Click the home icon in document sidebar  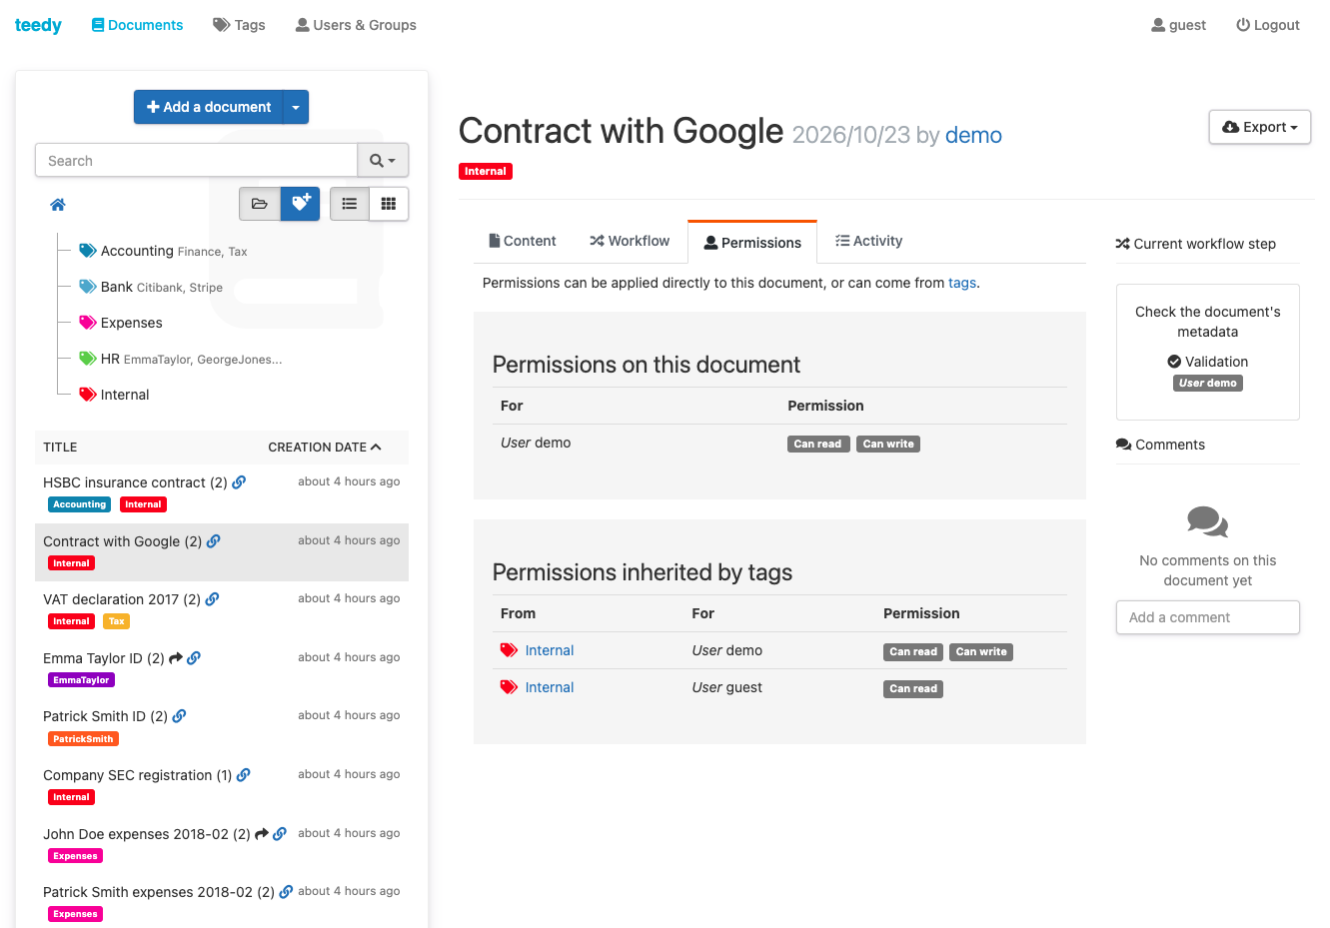pyautogui.click(x=58, y=205)
